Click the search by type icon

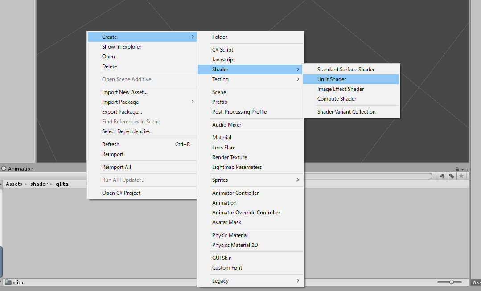coord(441,176)
